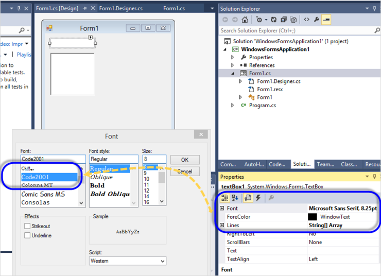Expand the Form1.Designer.cs tree node
This screenshot has width=381, height=276.
point(240,81)
